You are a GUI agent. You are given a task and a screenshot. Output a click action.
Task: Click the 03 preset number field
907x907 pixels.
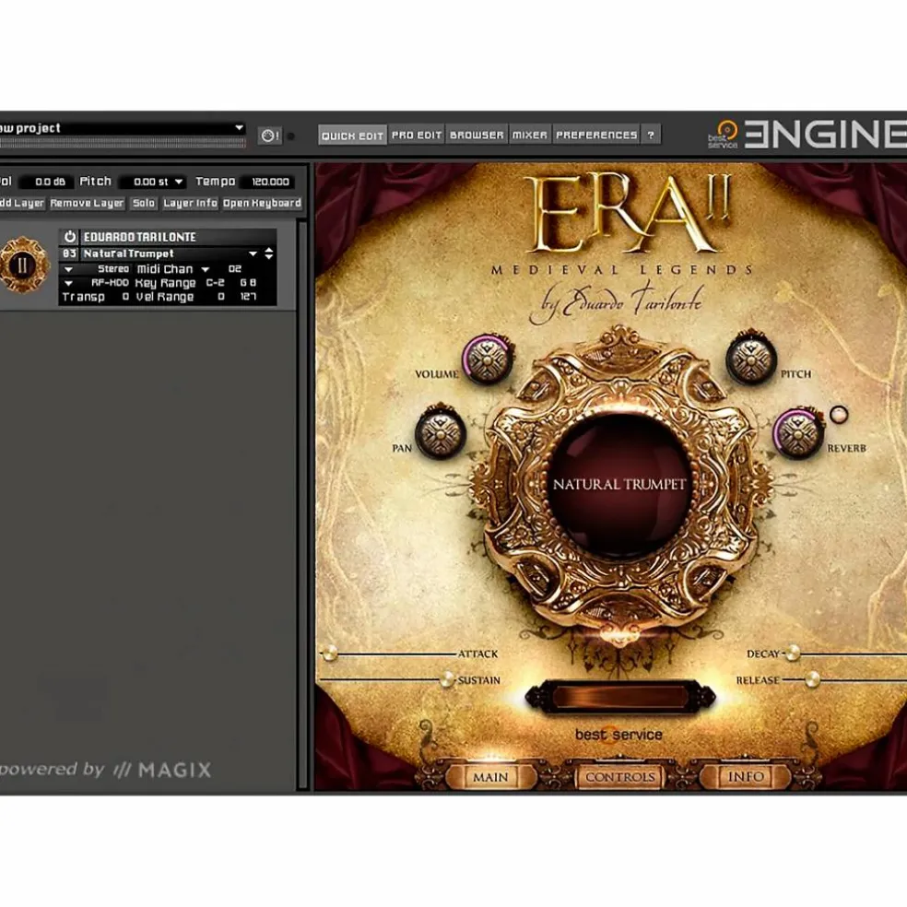(x=69, y=253)
